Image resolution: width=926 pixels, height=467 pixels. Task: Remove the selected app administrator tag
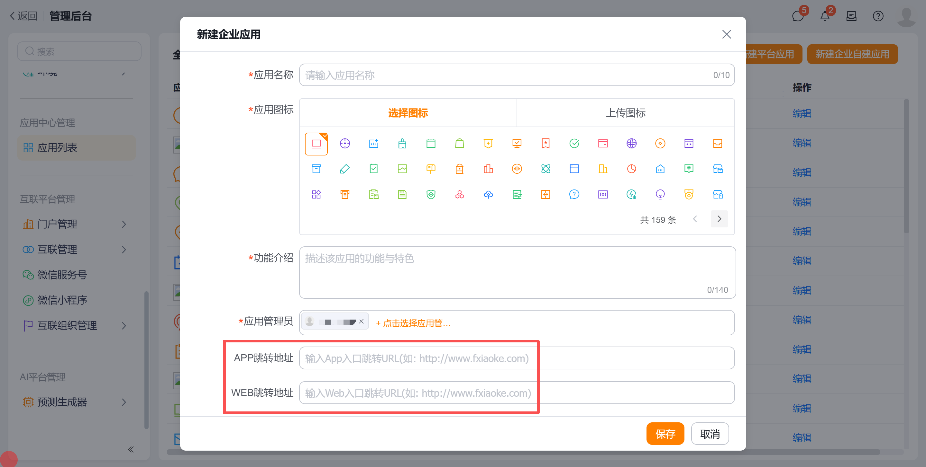point(361,321)
